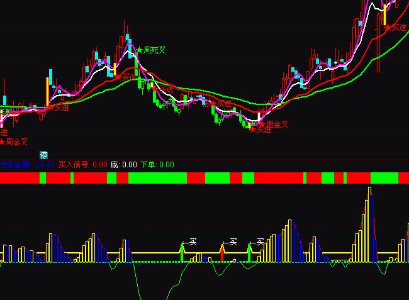Screen dimensions: 409x300
Task: Select the tall yellow candlestick on left side
Action: 47,91
